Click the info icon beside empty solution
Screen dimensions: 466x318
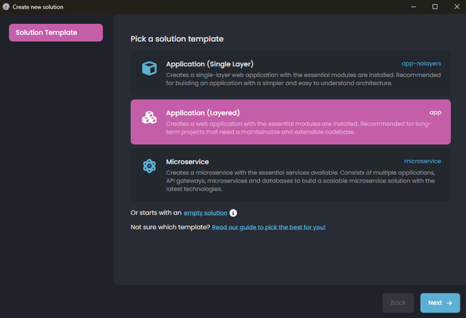pos(233,213)
